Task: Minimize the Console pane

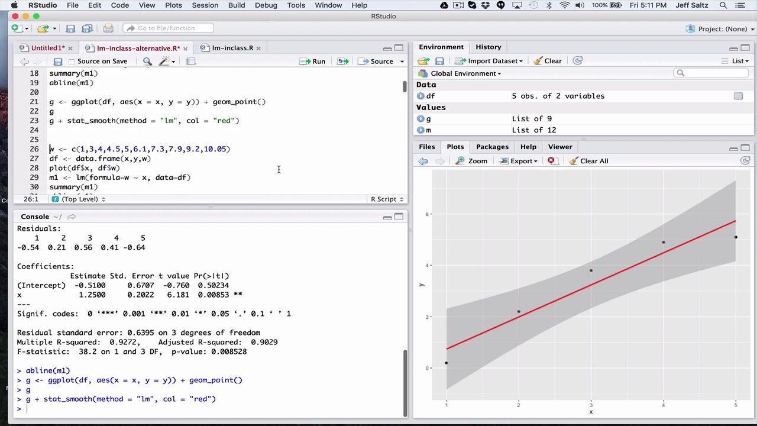Action: [387, 217]
